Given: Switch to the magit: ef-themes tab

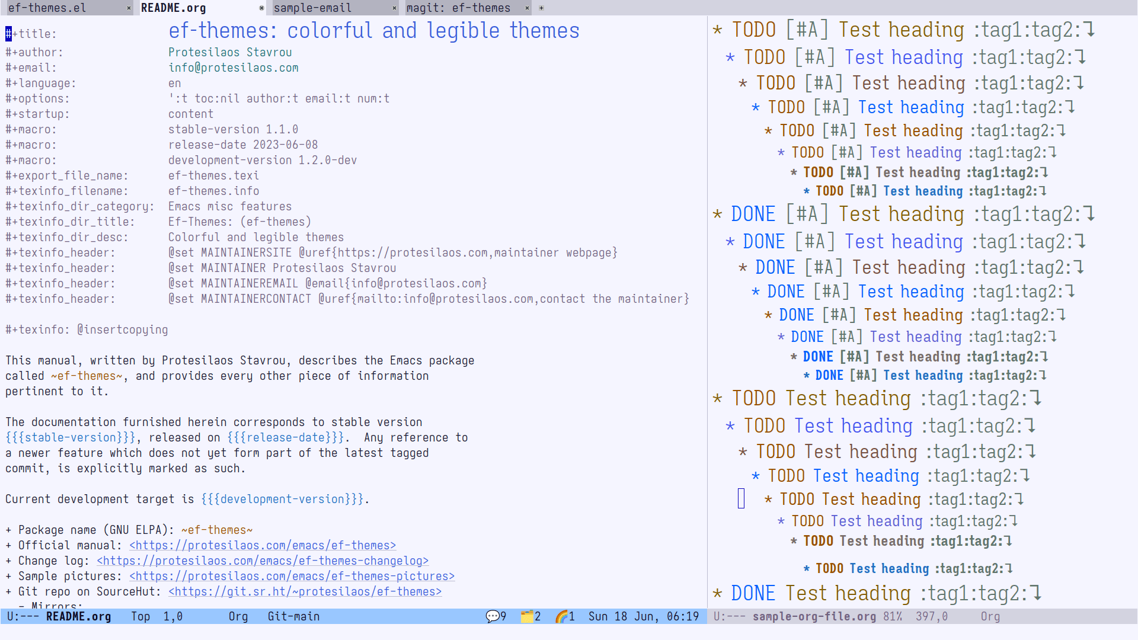Looking at the screenshot, I should tap(458, 8).
